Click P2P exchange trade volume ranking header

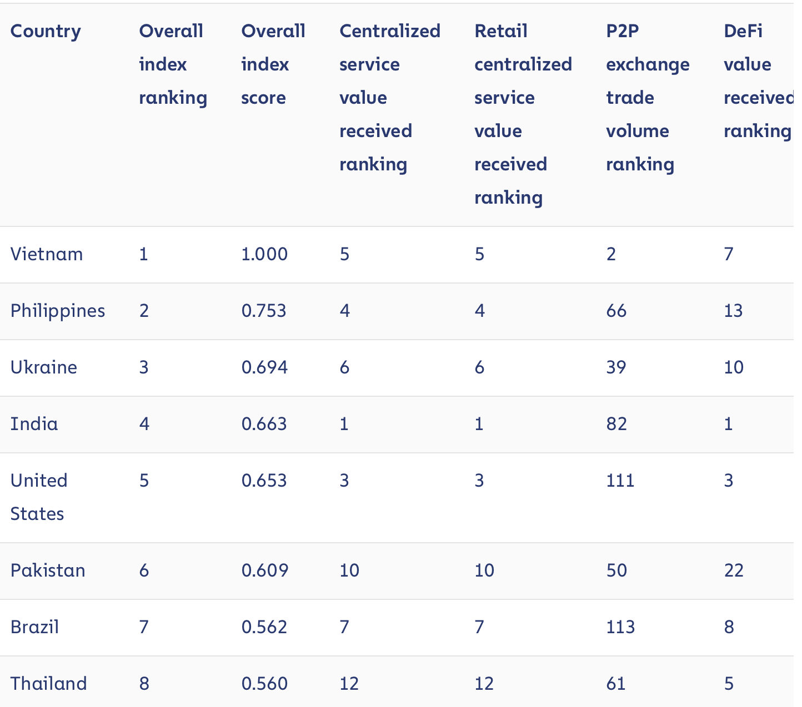[x=647, y=98]
